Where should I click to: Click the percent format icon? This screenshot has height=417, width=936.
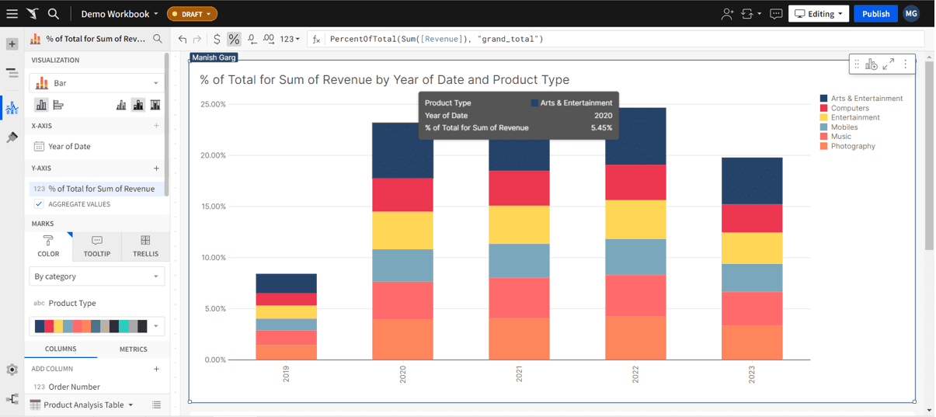233,39
